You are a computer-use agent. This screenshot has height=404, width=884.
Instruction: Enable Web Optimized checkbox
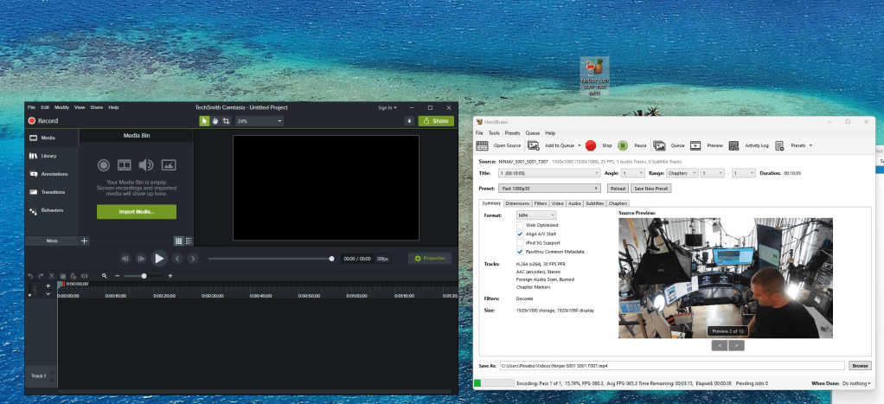tap(520, 225)
